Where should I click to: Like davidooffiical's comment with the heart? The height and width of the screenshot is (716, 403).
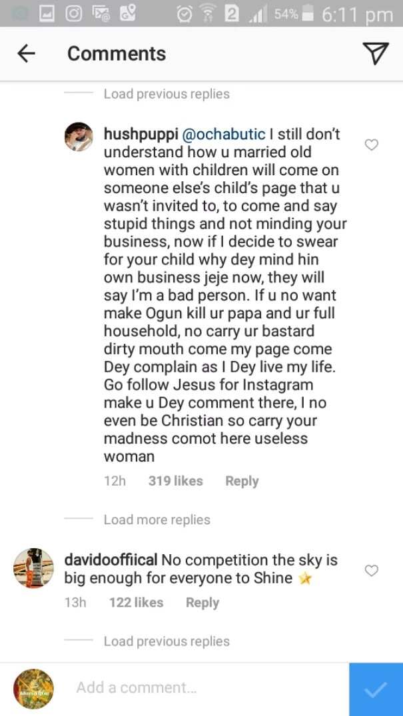coord(372,570)
